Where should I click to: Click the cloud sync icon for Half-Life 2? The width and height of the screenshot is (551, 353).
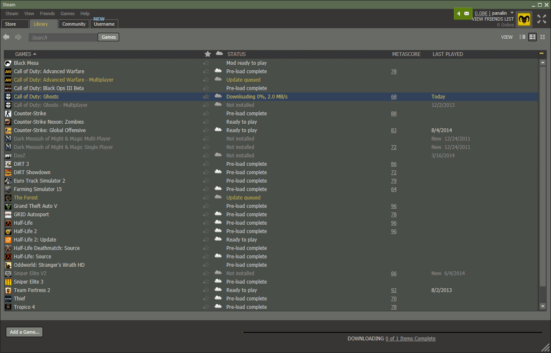point(218,231)
